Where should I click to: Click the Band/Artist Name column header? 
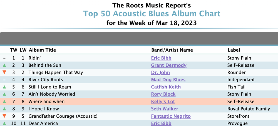(172, 50)
